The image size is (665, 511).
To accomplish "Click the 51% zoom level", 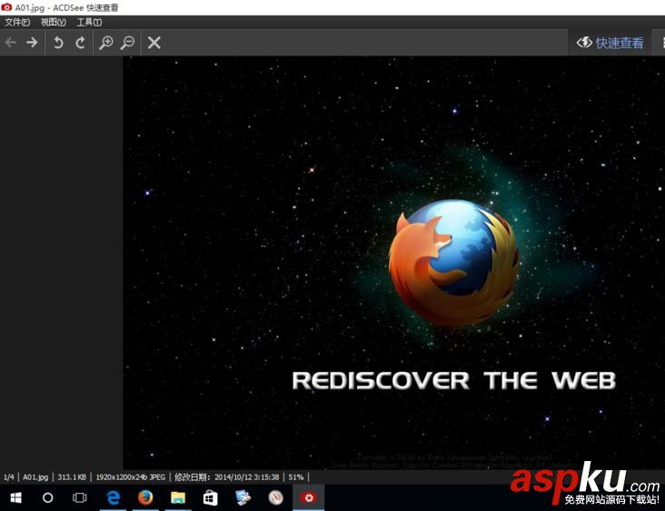I will tap(296, 477).
